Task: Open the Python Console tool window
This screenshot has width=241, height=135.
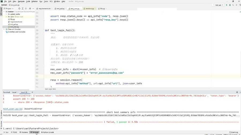Action: click(x=47, y=132)
